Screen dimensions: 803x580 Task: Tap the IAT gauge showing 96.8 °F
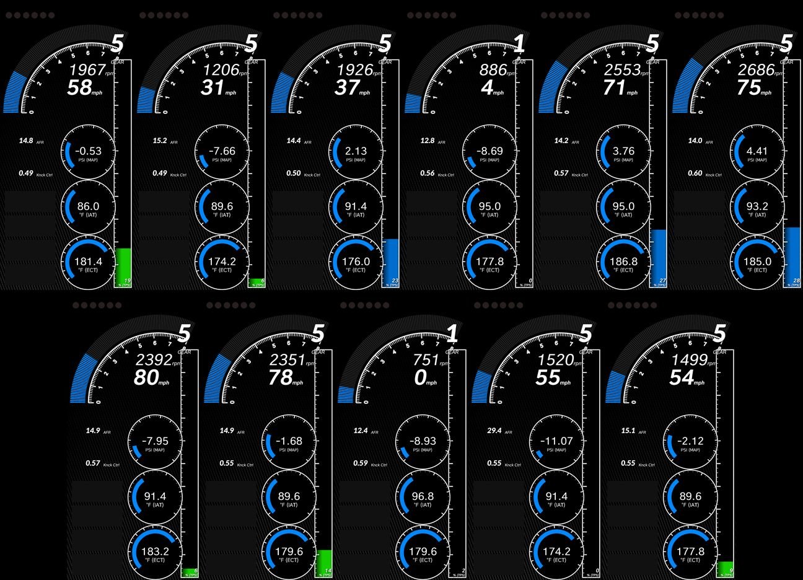click(423, 498)
